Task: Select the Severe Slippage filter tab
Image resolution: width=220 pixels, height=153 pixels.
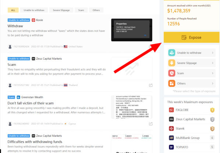Action: click(x=61, y=10)
